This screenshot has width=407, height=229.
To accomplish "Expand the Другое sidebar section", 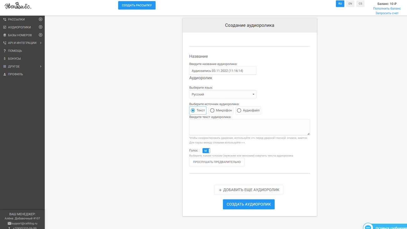I will (x=41, y=66).
